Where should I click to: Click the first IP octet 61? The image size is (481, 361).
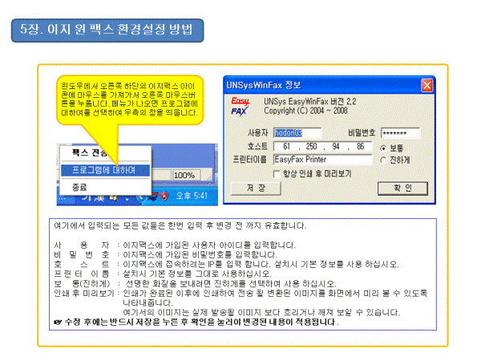pyautogui.click(x=286, y=147)
